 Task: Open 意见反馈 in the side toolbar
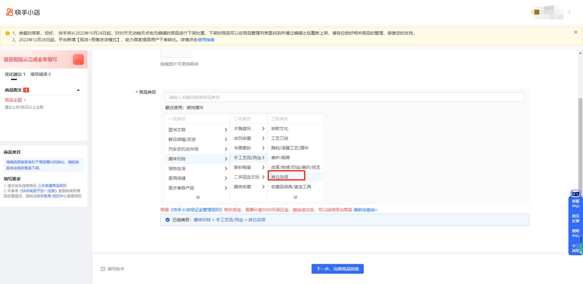pos(576,218)
